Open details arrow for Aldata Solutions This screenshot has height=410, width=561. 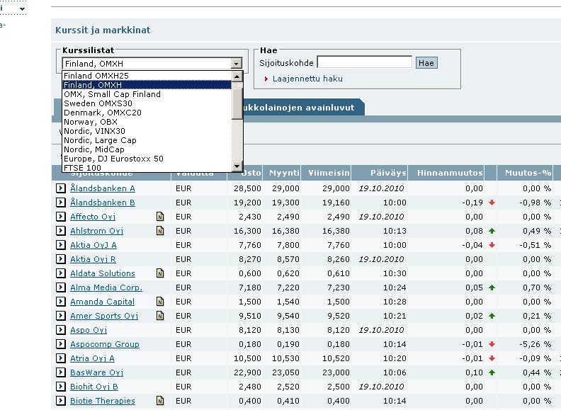(x=61, y=273)
